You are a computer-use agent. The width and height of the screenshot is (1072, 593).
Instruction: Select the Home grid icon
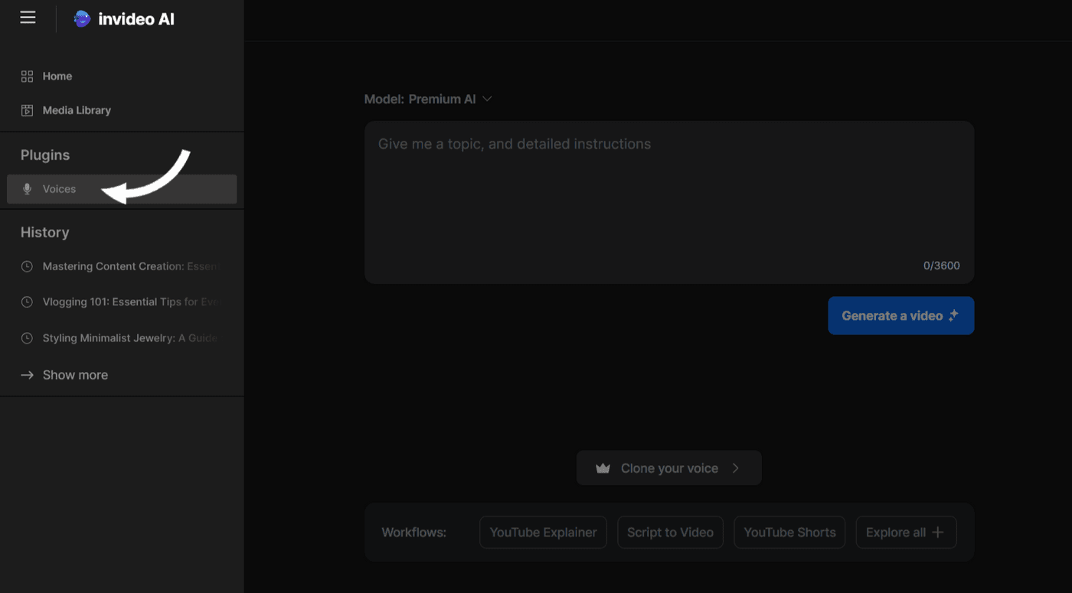[26, 76]
